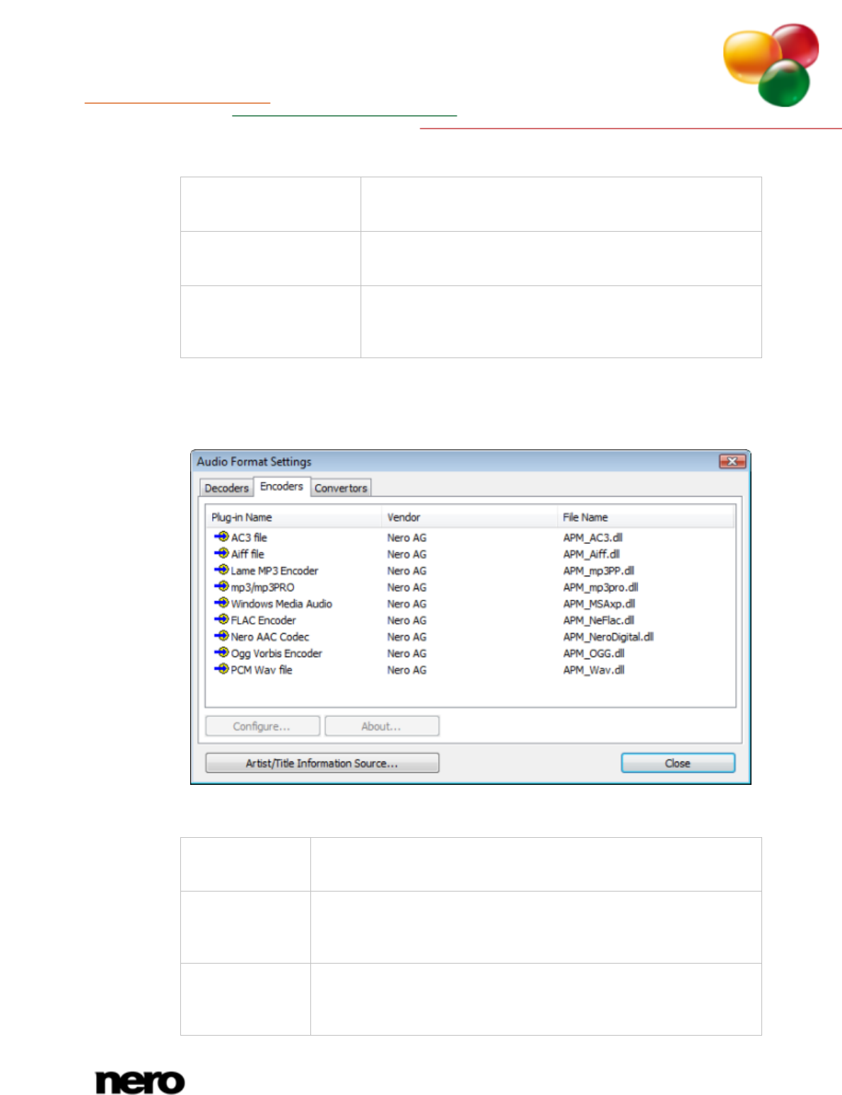Click file name APM_mp3PP.dll
This screenshot has height=1095, width=842.
(x=599, y=571)
